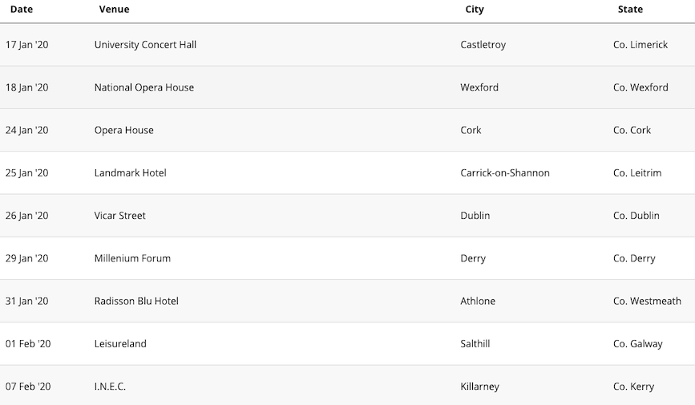This screenshot has height=405, width=695.
Task: Click the State column header
Action: 630,10
